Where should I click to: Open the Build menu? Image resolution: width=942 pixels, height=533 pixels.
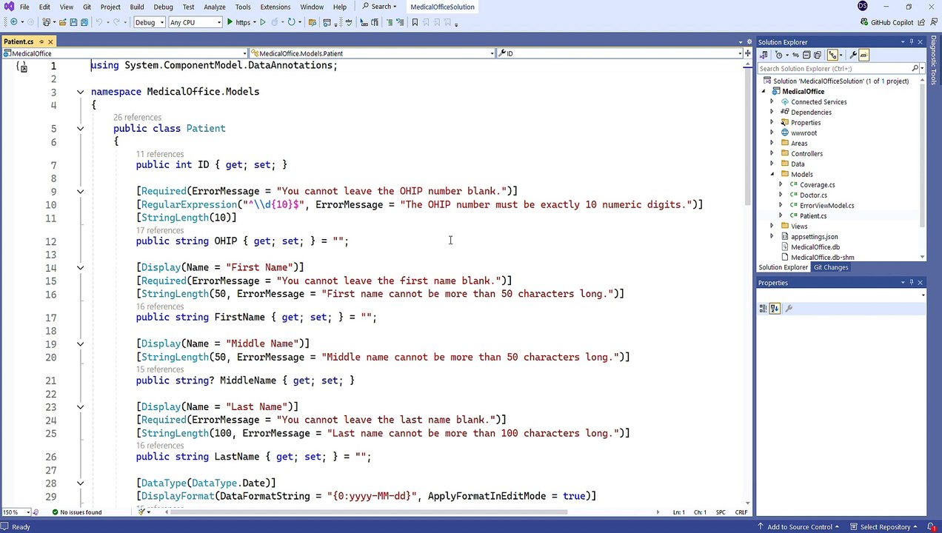click(136, 7)
